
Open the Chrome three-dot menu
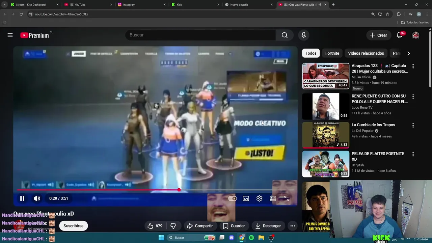tap(427, 14)
